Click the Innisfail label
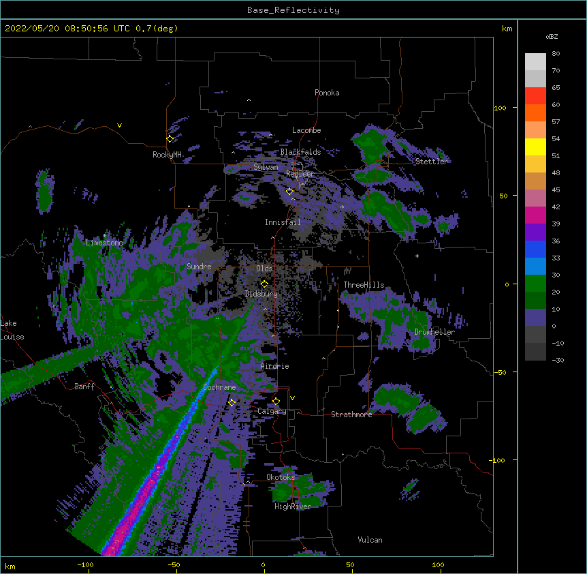The width and height of the screenshot is (587, 574). [283, 222]
